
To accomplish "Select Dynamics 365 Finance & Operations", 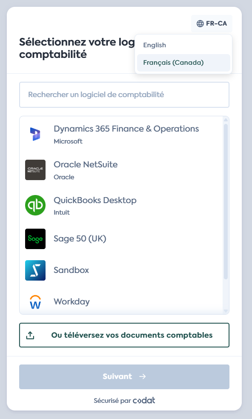I will 121,135.
